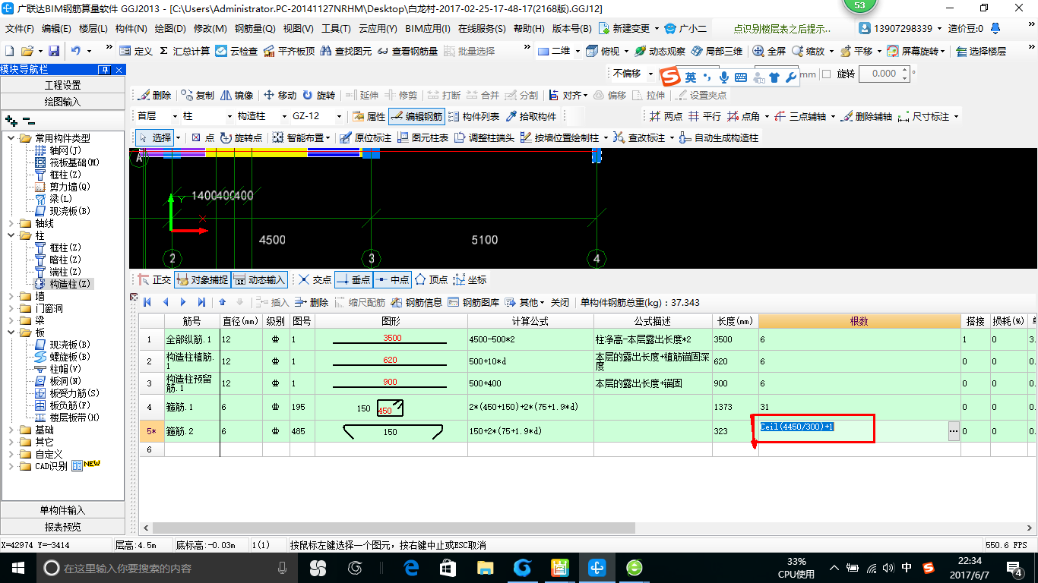Click 删除辅轴 delete auxiliary axis
This screenshot has height=583, width=1038.
pyautogui.click(x=866, y=116)
